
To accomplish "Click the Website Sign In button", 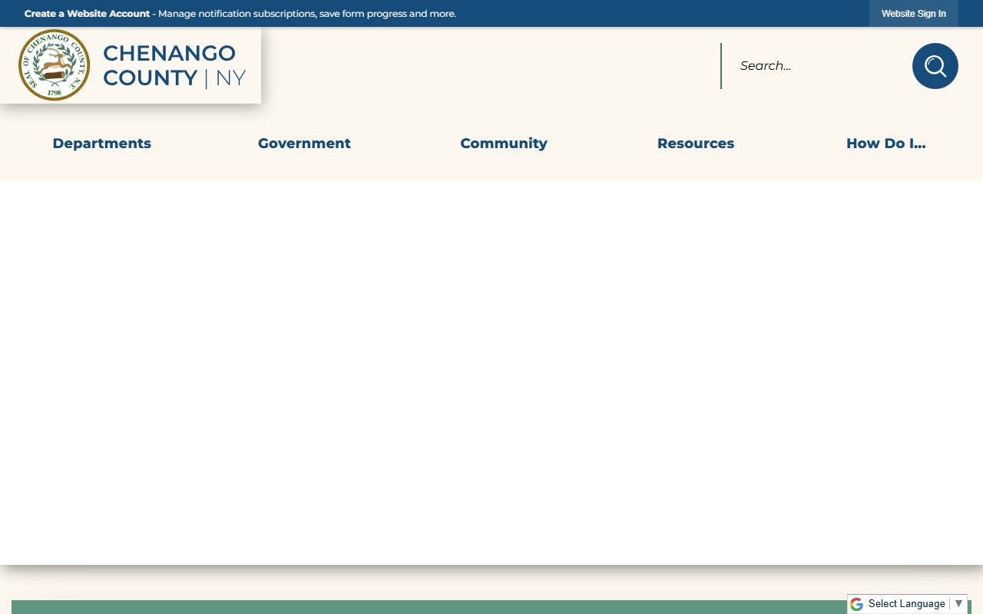I will pos(914,14).
